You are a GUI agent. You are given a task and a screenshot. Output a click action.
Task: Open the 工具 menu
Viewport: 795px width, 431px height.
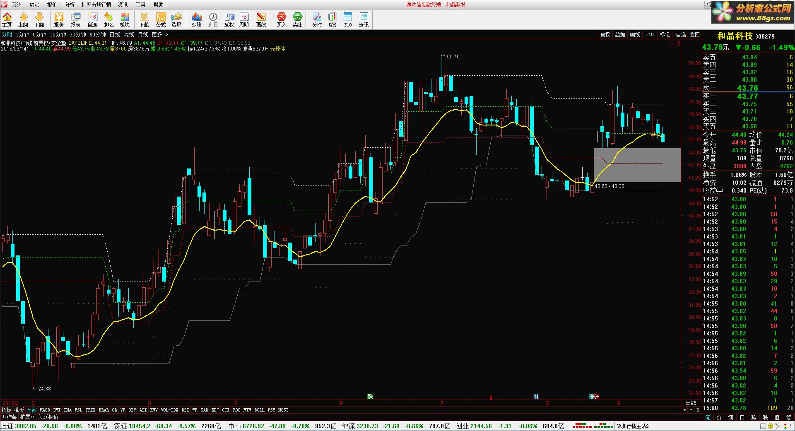[141, 5]
